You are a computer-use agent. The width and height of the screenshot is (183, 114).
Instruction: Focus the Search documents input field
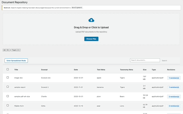(x=145, y=60)
